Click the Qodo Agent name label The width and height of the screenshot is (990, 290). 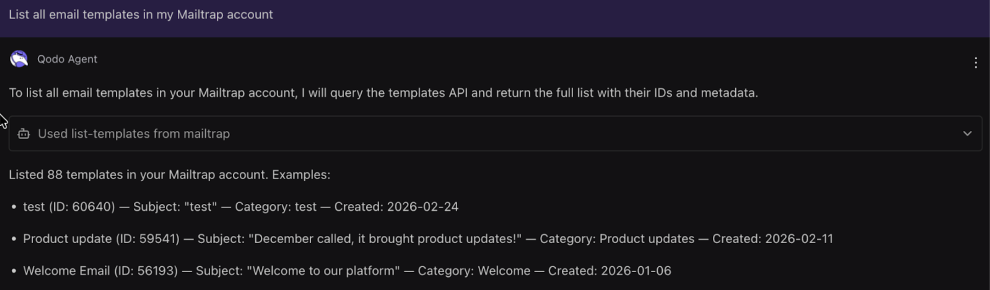coord(67,59)
